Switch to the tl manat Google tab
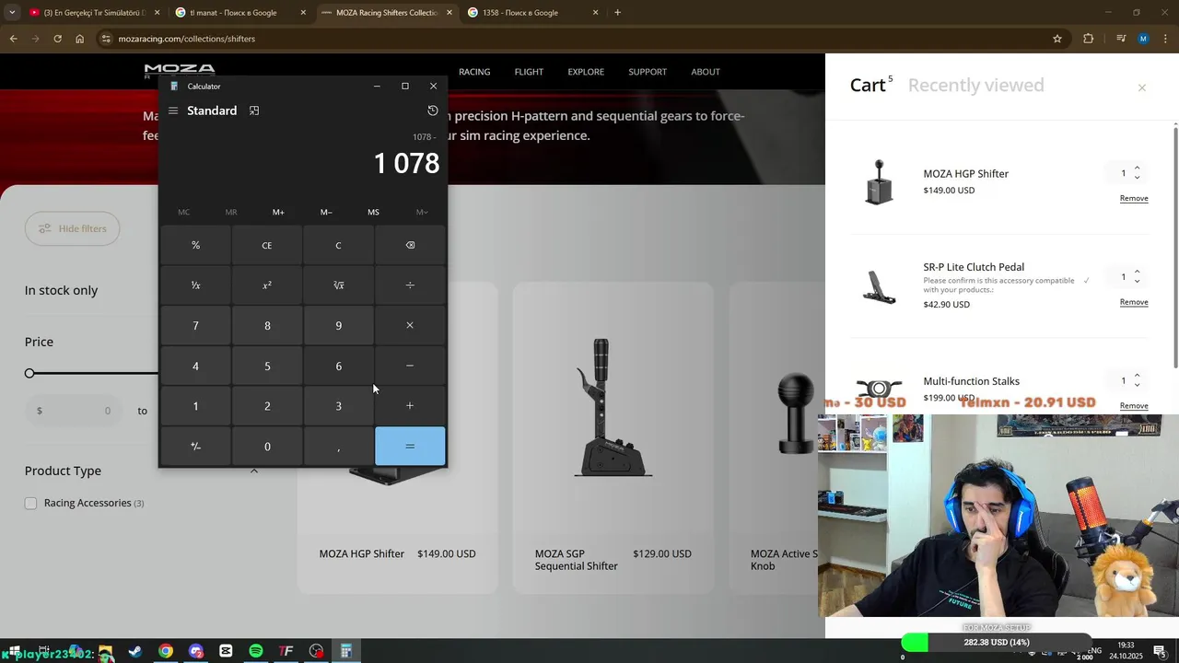Image resolution: width=1179 pixels, height=663 pixels. coord(239,13)
